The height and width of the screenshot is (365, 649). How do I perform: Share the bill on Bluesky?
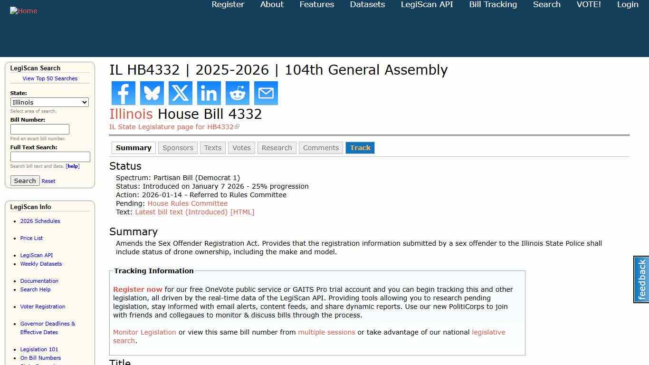pos(152,93)
